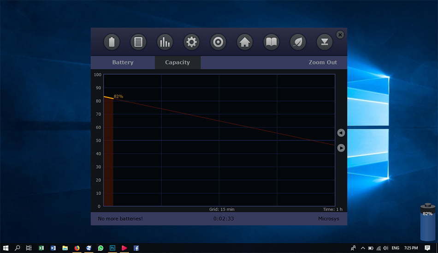Click the 'Grid: 15 min' label
Screen dimensions: 438x253
(x=222, y=209)
